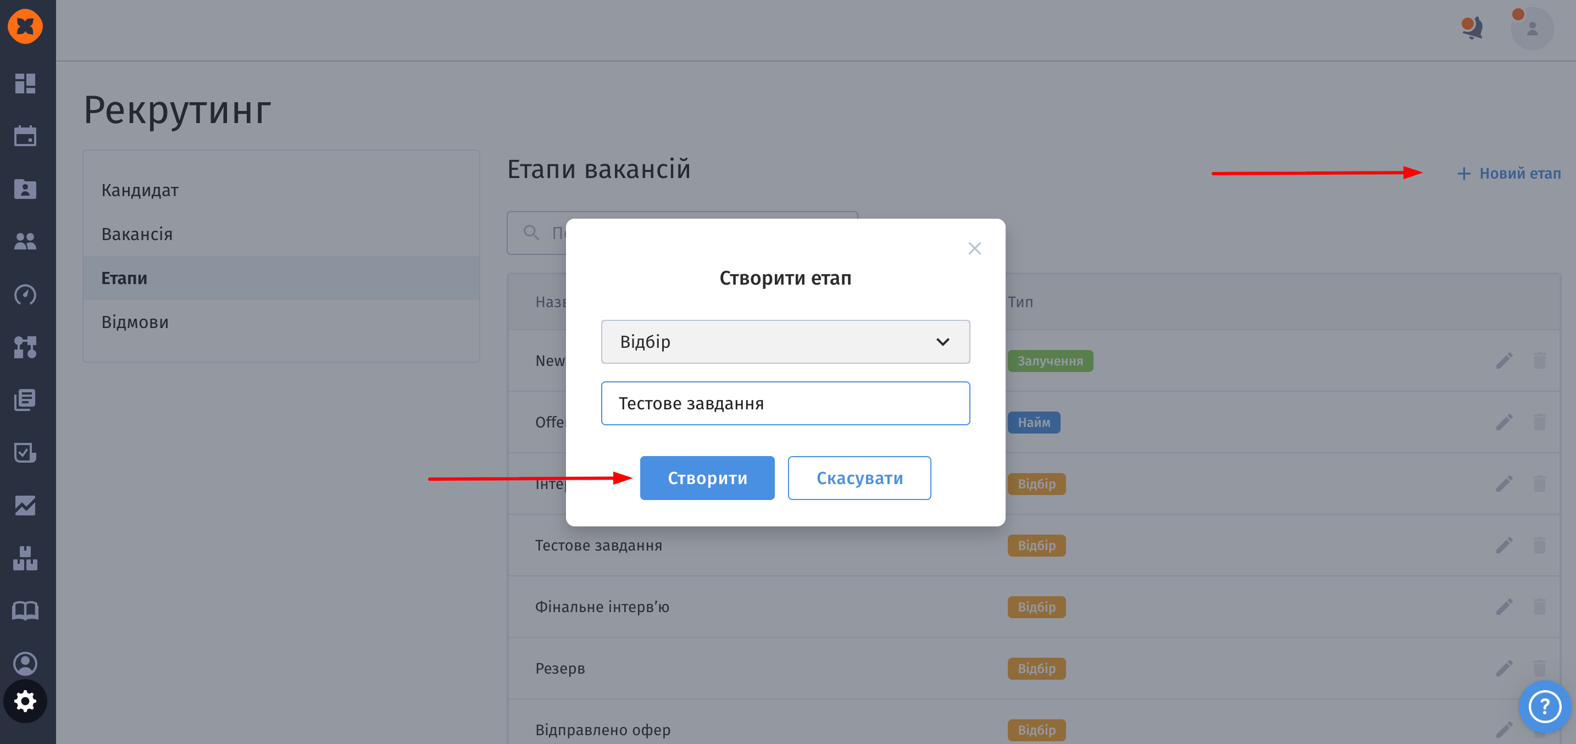Open the Вакансія section

point(137,234)
